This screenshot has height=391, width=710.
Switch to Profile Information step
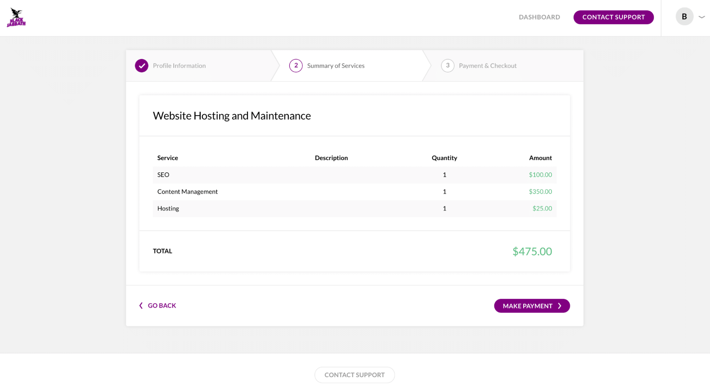click(x=179, y=66)
